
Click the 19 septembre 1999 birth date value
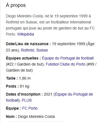tap(69, 44)
